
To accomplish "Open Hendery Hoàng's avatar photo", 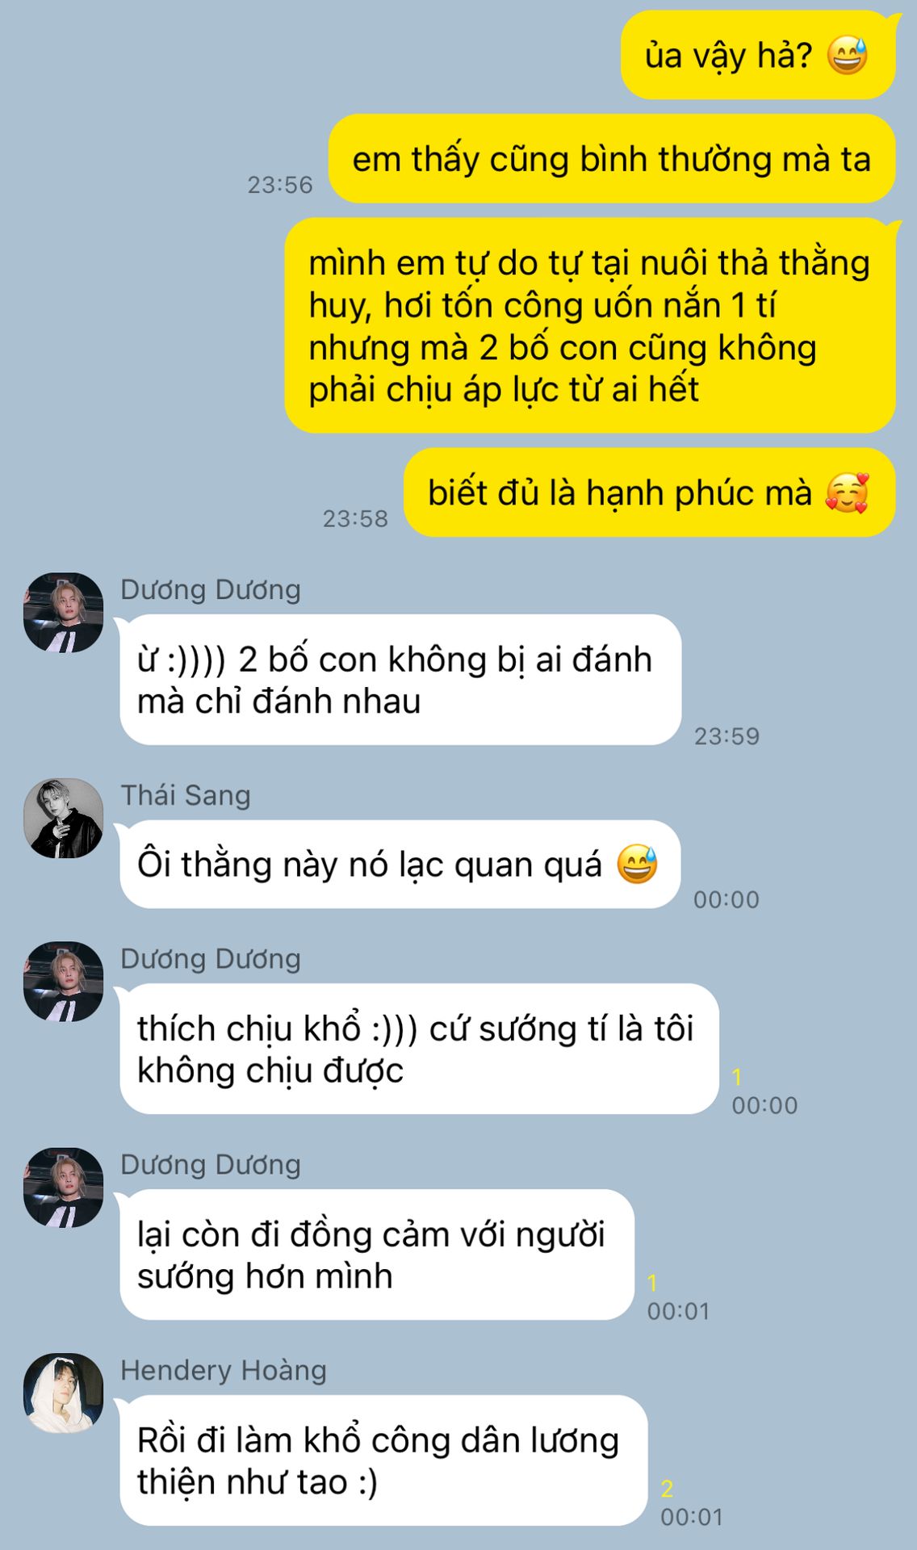I will [x=64, y=1393].
